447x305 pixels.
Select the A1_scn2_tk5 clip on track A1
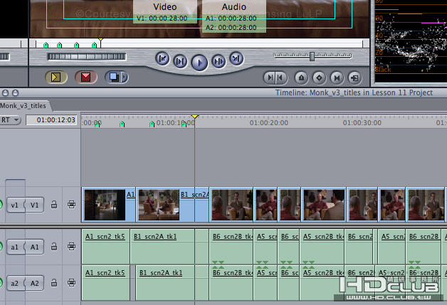pos(106,247)
